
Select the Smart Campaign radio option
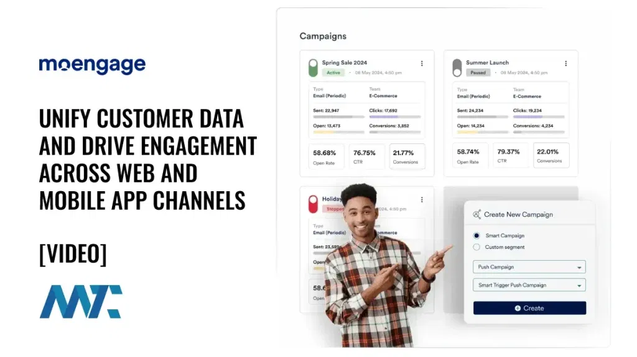tap(477, 235)
